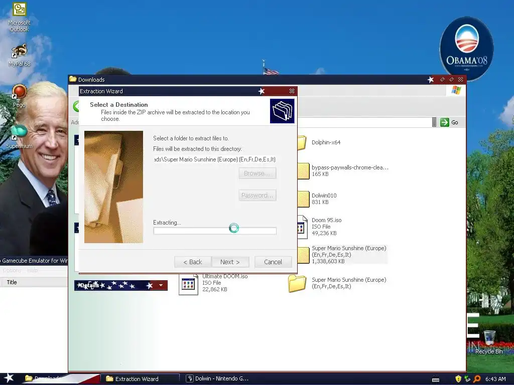Open the Help menu in Dolwin window
The height and width of the screenshot is (385, 514).
click(33, 270)
